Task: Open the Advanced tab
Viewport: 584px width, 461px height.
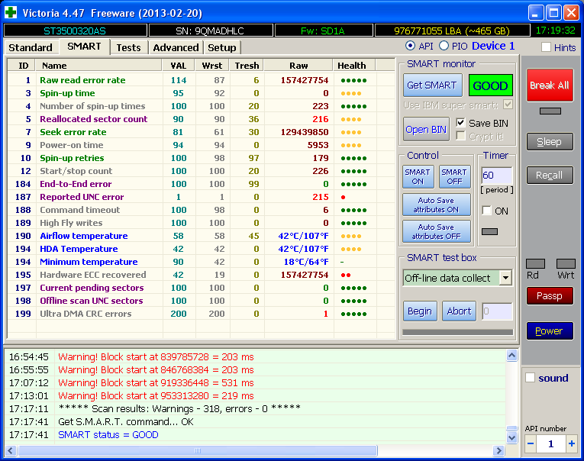Action: click(176, 47)
